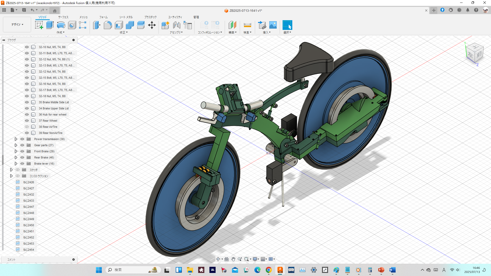
Task: Expand the Front Brake (29) folder
Action: point(16,151)
